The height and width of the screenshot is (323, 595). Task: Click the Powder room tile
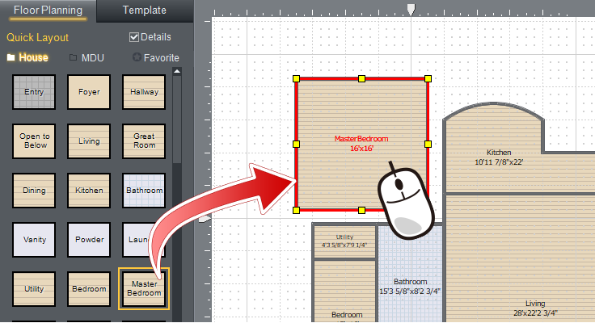click(x=89, y=240)
